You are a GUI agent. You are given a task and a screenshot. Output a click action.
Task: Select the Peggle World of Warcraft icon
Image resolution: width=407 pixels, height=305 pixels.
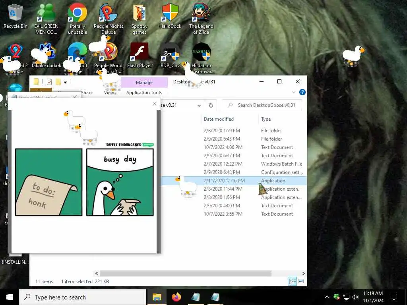click(109, 58)
